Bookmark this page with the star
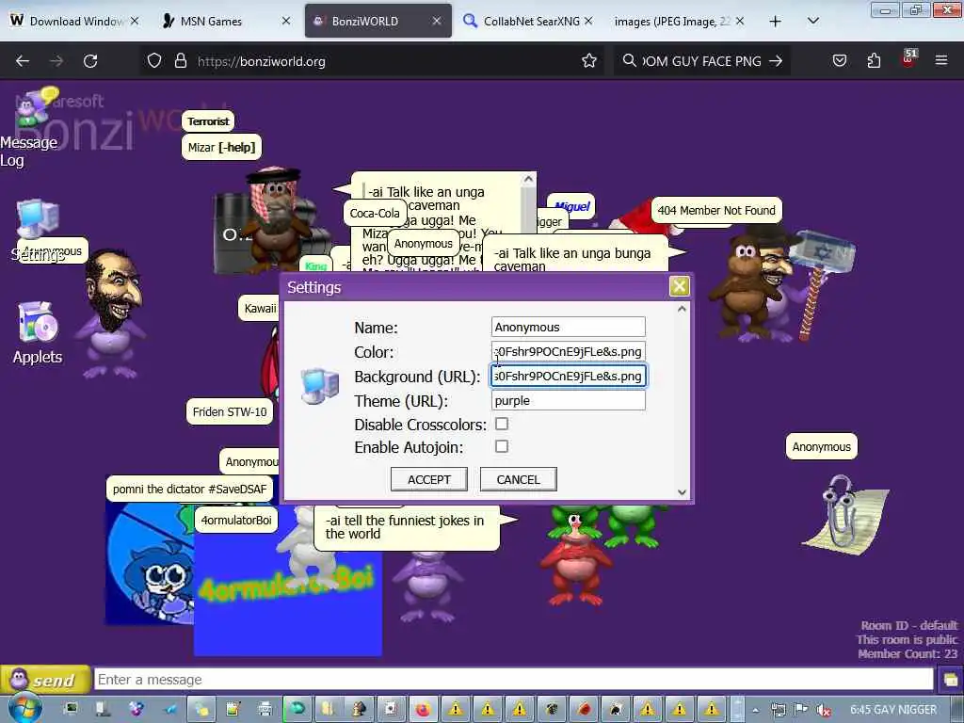The image size is (964, 723). coord(589,61)
